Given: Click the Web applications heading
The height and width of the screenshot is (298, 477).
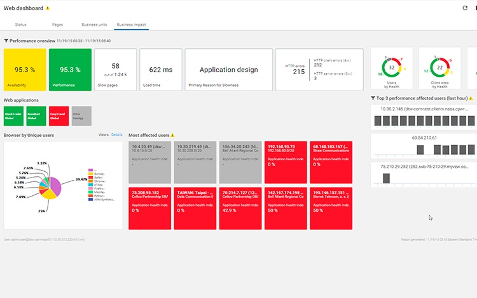Looking at the screenshot, I should 21,100.
